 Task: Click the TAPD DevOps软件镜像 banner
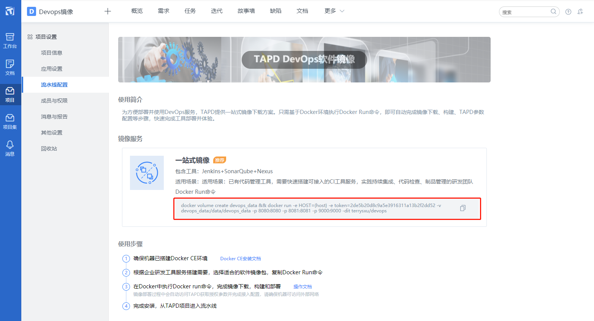[x=304, y=60]
